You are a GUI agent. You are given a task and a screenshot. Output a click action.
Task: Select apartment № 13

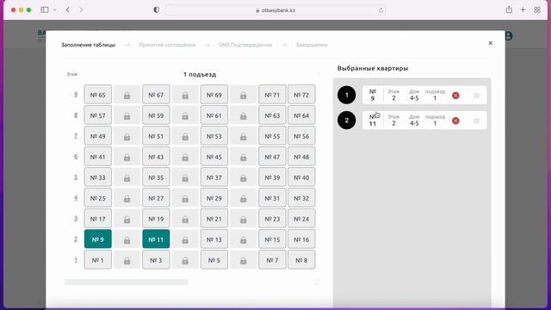click(214, 239)
